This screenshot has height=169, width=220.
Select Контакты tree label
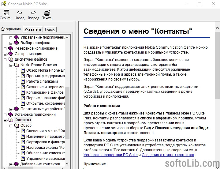pyautogui.click(x=23, y=120)
